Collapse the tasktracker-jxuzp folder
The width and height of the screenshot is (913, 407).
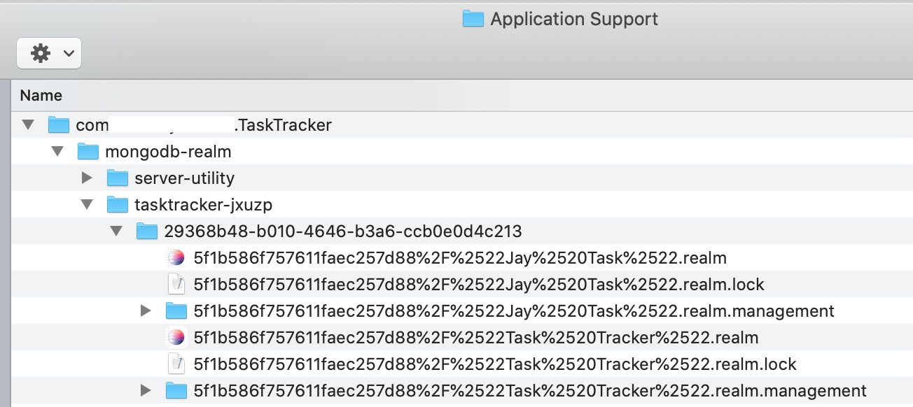click(87, 205)
